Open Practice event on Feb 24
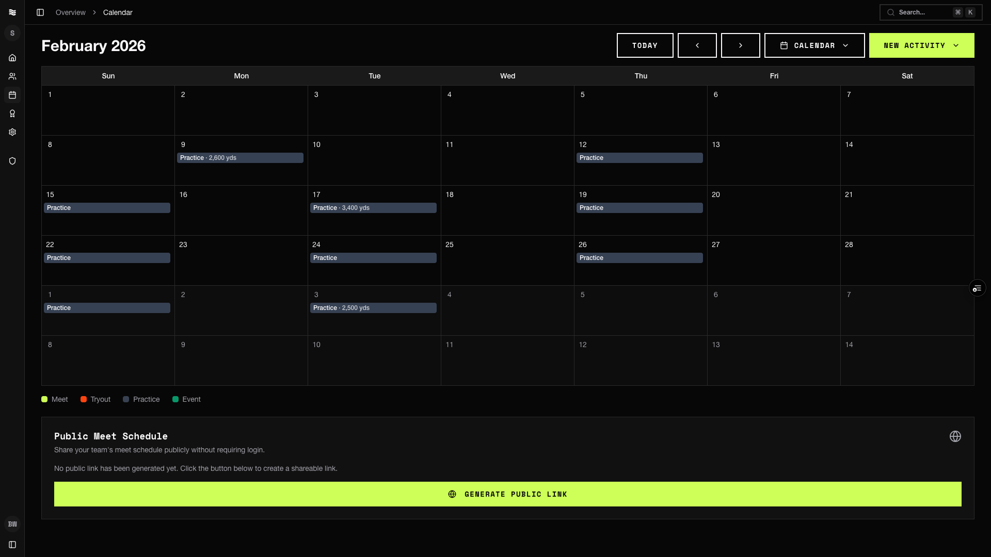 coord(373,258)
